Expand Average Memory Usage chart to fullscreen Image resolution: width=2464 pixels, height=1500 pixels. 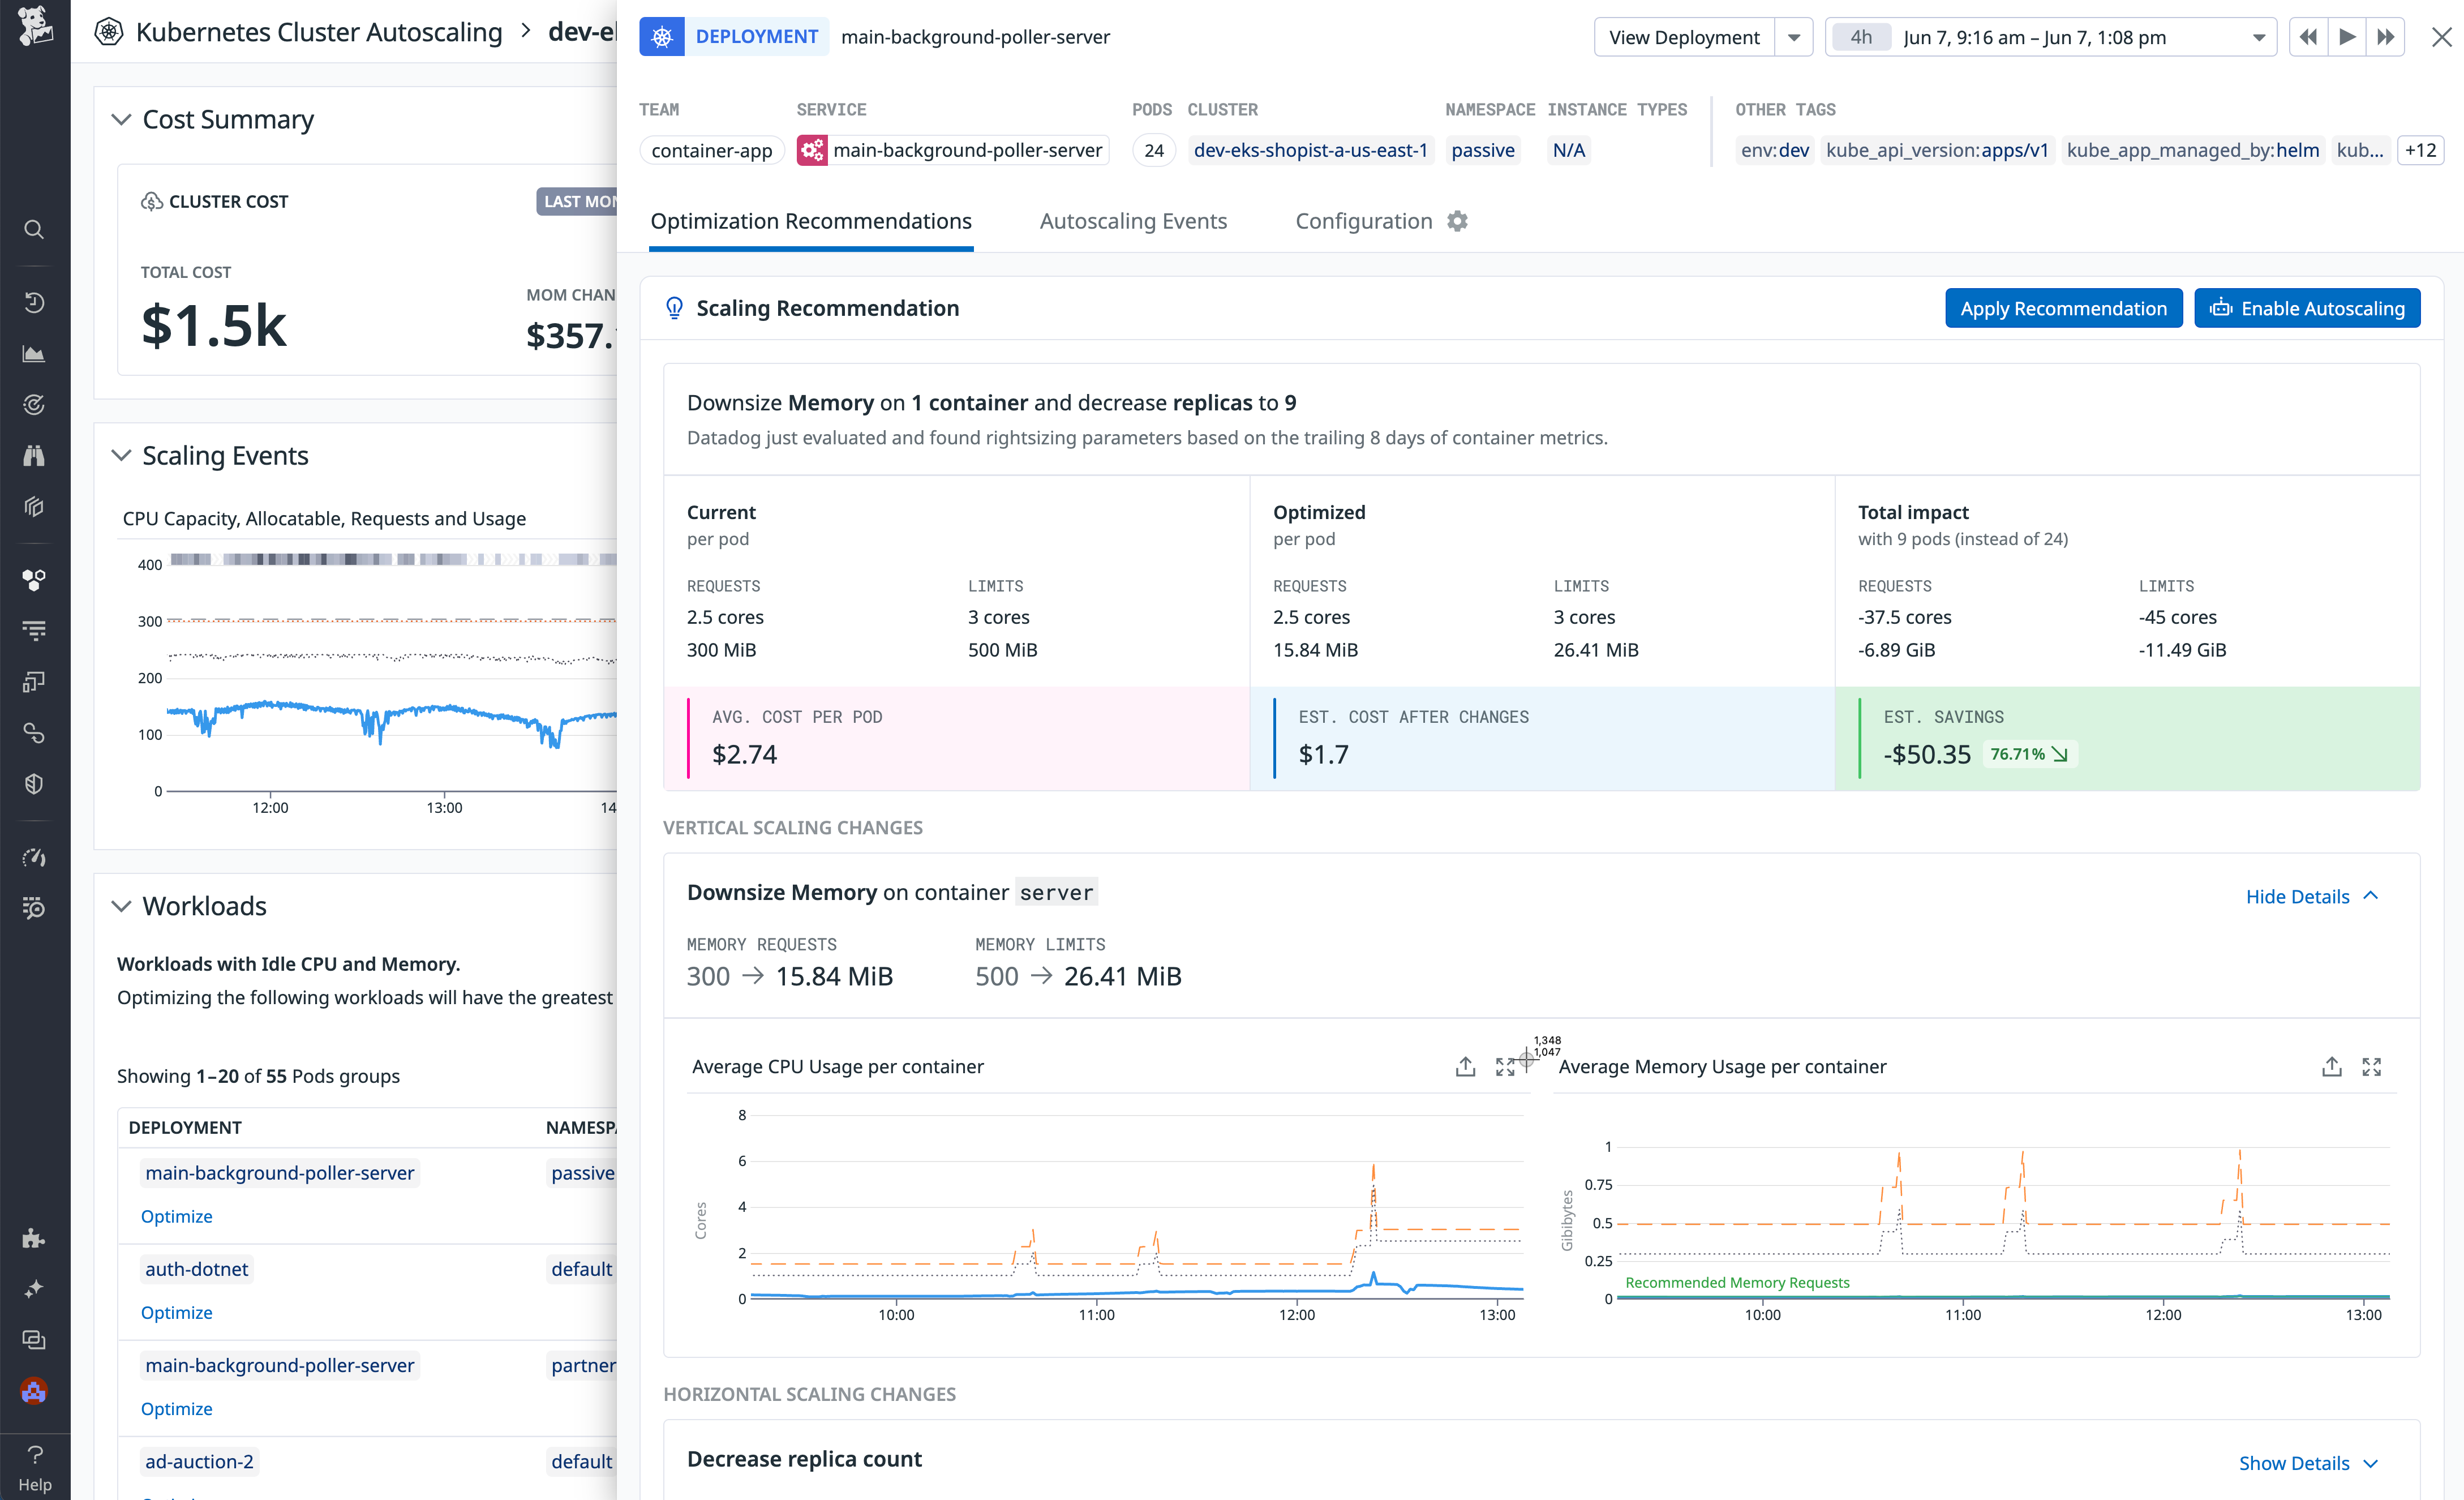pyautogui.click(x=2372, y=1066)
